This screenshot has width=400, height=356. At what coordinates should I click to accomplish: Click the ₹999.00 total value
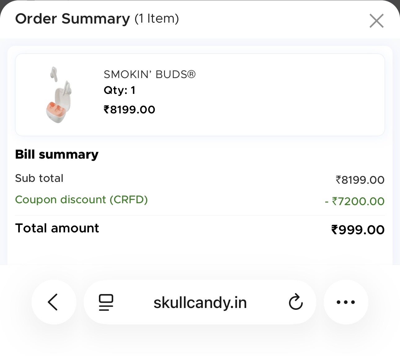pos(358,230)
